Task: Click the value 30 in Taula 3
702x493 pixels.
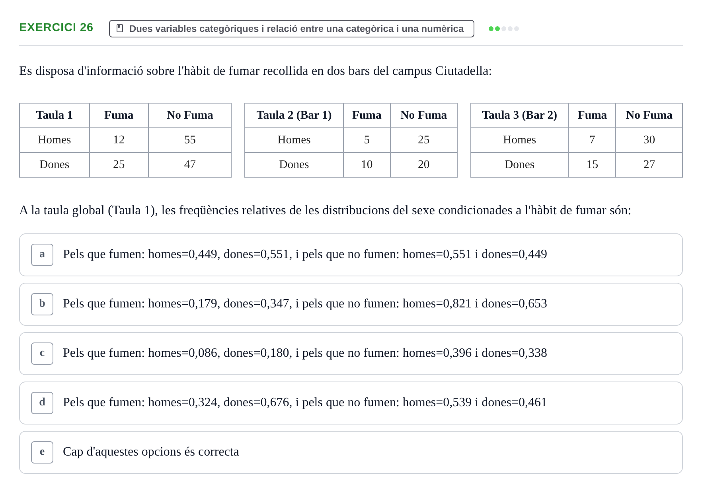Action: click(649, 140)
